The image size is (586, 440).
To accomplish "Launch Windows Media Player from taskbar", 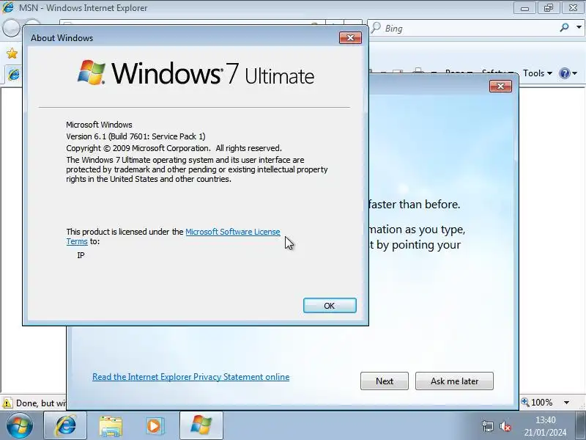I will click(x=155, y=426).
